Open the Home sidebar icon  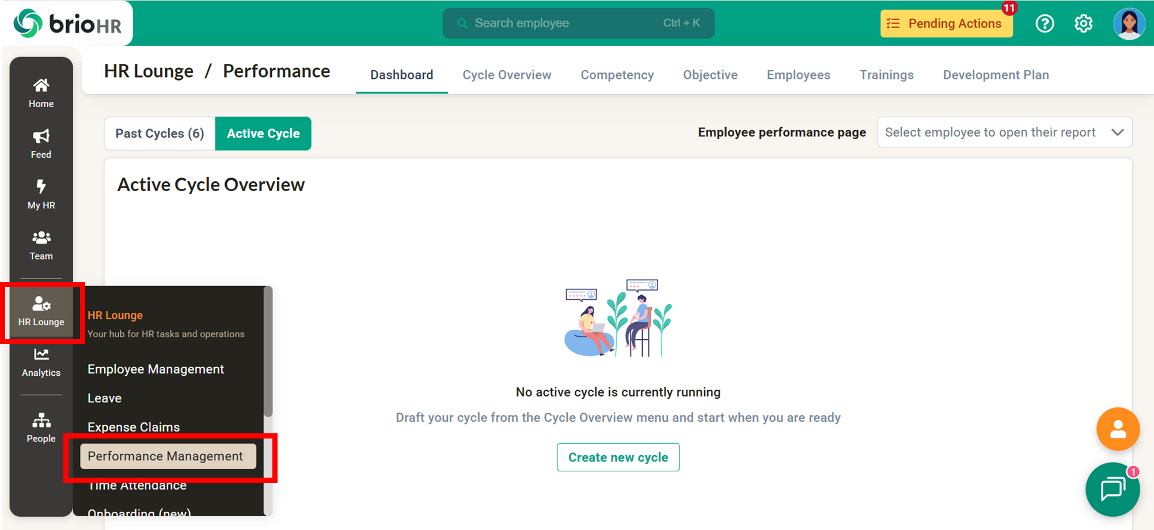pos(41,93)
